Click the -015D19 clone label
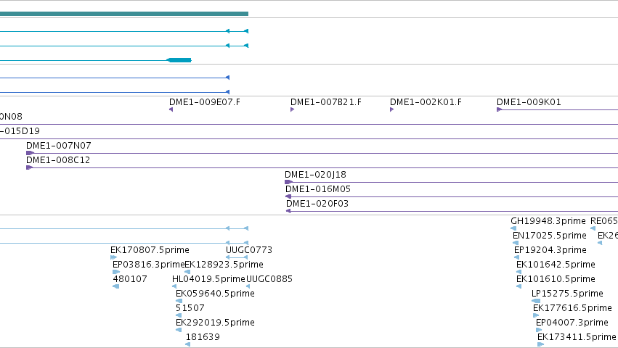The height and width of the screenshot is (348, 618). click(x=20, y=131)
